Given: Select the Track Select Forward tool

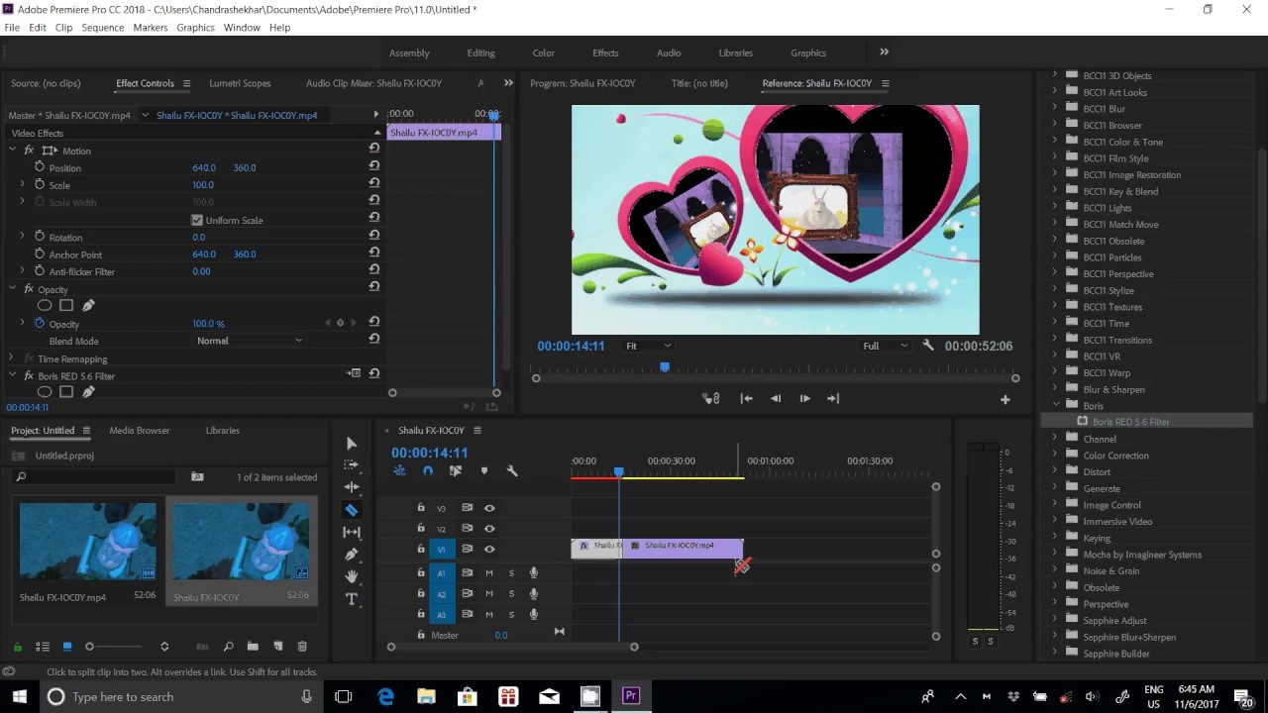Looking at the screenshot, I should pyautogui.click(x=352, y=464).
